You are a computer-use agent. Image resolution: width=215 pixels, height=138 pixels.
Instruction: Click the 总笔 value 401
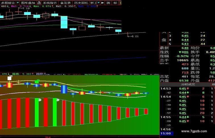(185, 77)
